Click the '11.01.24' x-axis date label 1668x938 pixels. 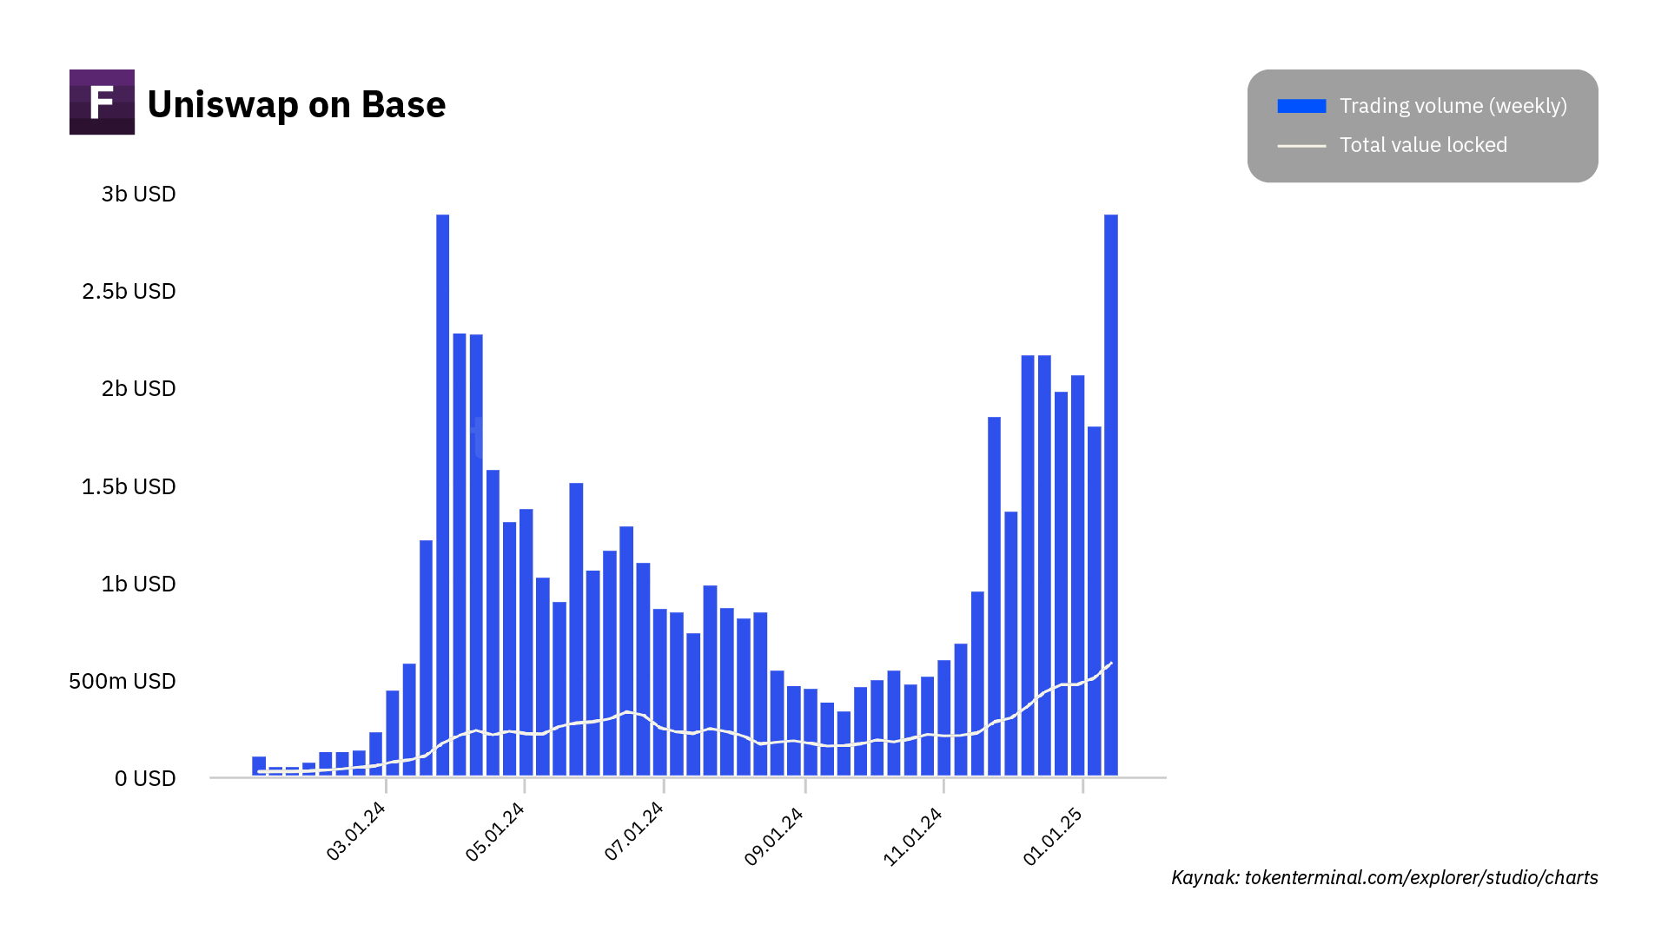tap(912, 836)
